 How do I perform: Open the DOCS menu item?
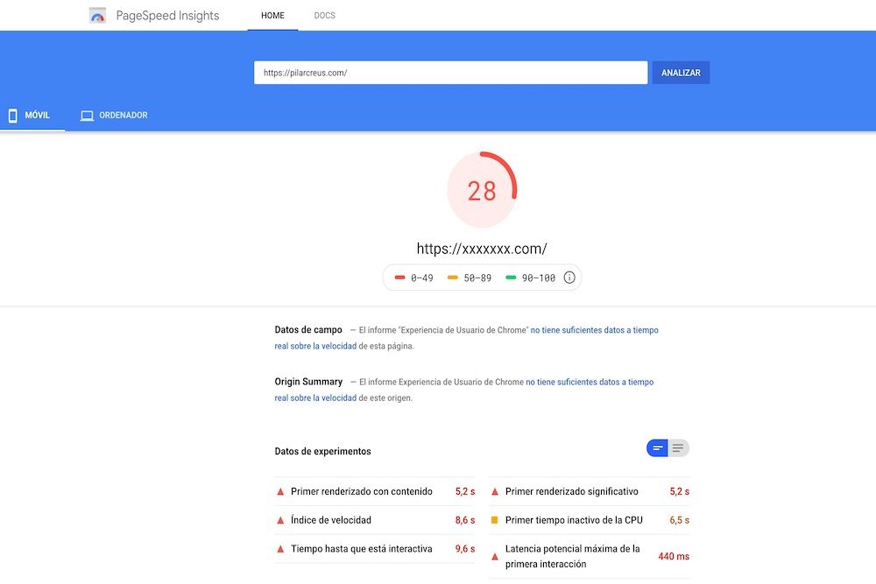324,15
